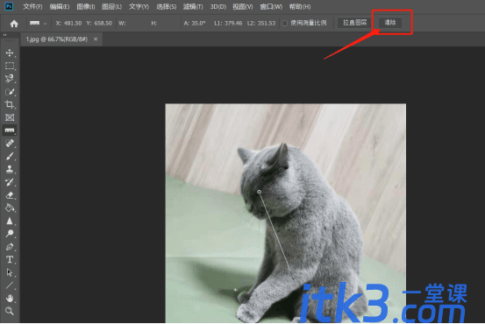The width and height of the screenshot is (485, 324).
Task: Open the 图层(L) menu
Action: pos(111,6)
